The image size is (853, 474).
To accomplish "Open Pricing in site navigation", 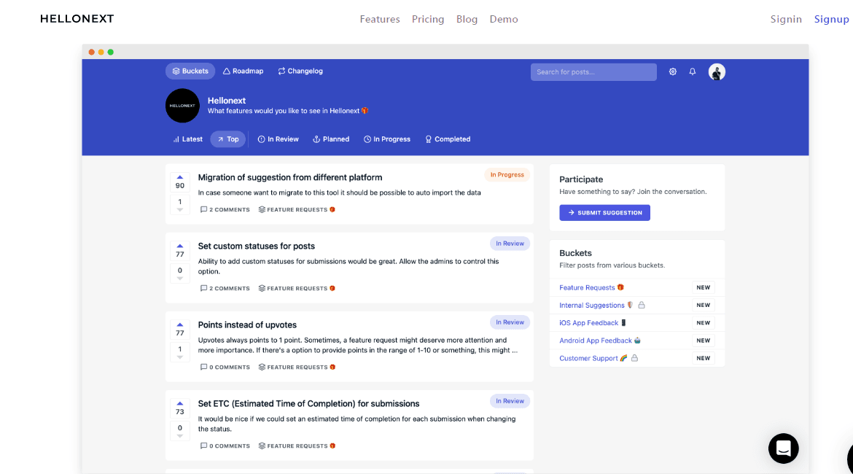I will [x=427, y=19].
